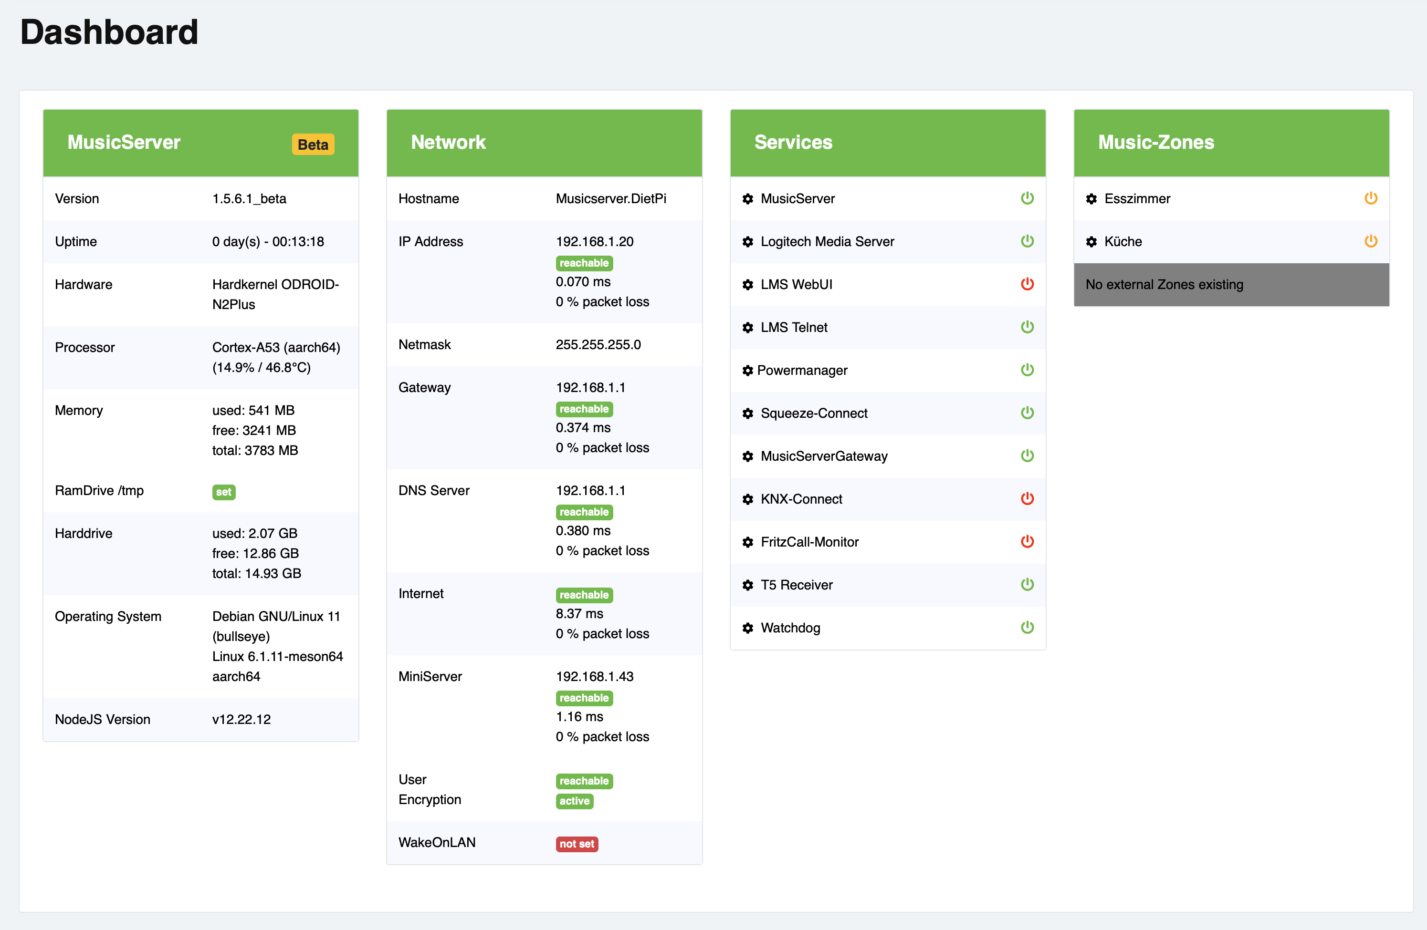The width and height of the screenshot is (1427, 930).
Task: Click the gear icon beside LMS WebUI
Action: click(748, 285)
